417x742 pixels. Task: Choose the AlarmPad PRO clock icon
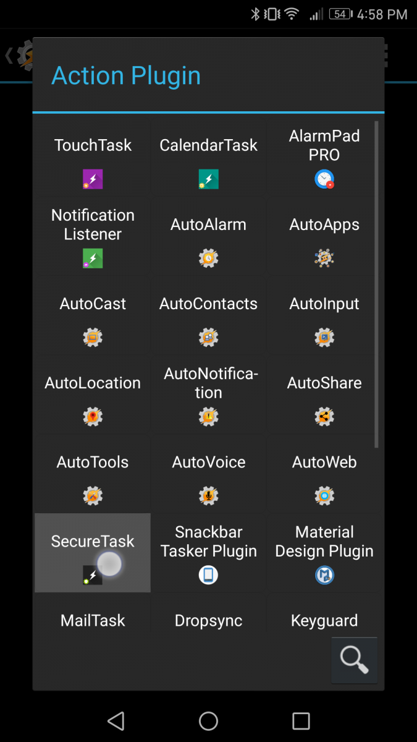click(324, 179)
